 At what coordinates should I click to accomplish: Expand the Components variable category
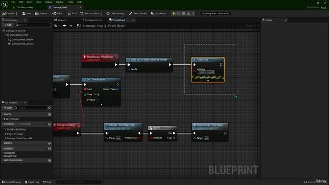(2, 153)
